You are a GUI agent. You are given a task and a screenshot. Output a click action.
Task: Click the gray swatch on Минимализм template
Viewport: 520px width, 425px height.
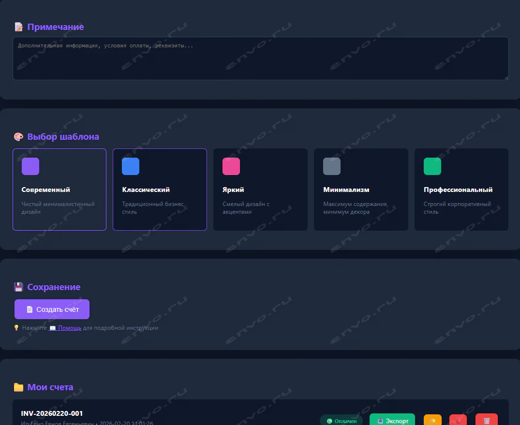tap(332, 166)
